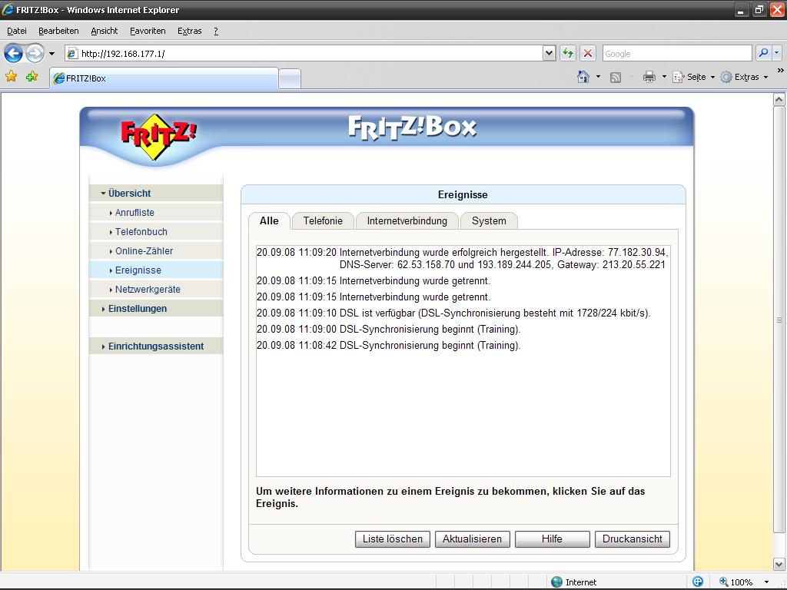Click the page scrollbar down arrow
The height and width of the screenshot is (590, 787).
pyautogui.click(x=779, y=564)
